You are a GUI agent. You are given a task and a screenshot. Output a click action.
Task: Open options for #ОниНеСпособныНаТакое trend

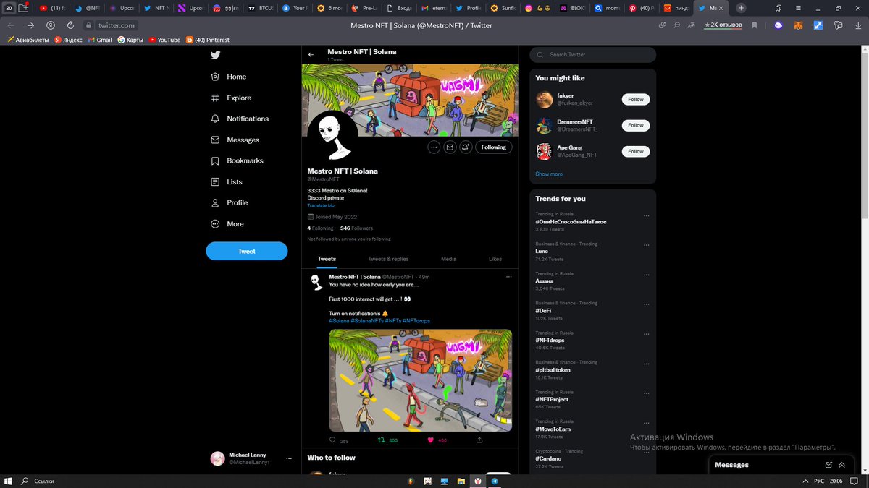click(x=647, y=215)
